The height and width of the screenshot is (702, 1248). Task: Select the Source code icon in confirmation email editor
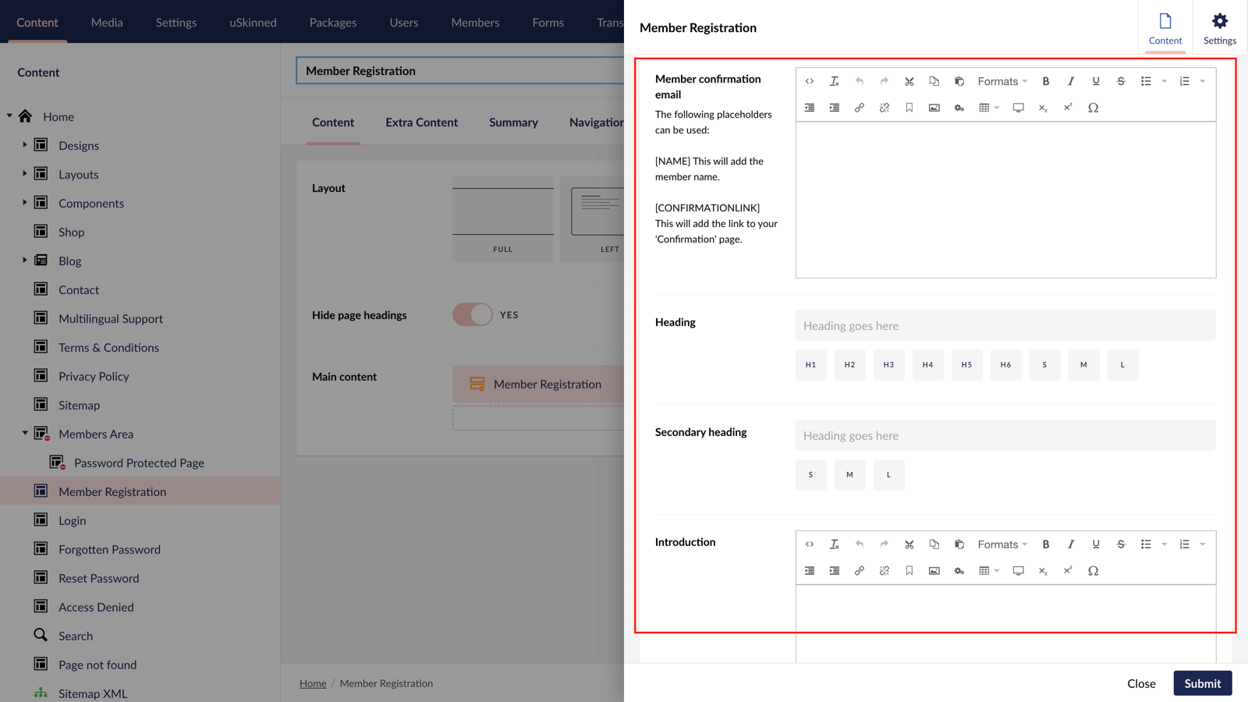[810, 80]
